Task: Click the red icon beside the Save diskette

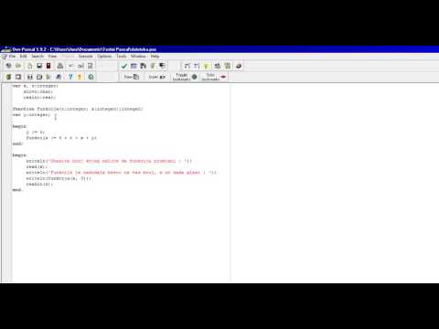Action: [48, 66]
